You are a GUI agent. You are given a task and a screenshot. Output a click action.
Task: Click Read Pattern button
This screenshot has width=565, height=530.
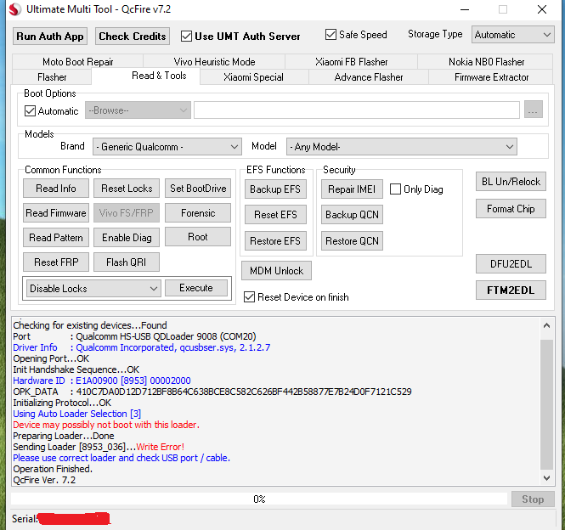pyautogui.click(x=56, y=238)
